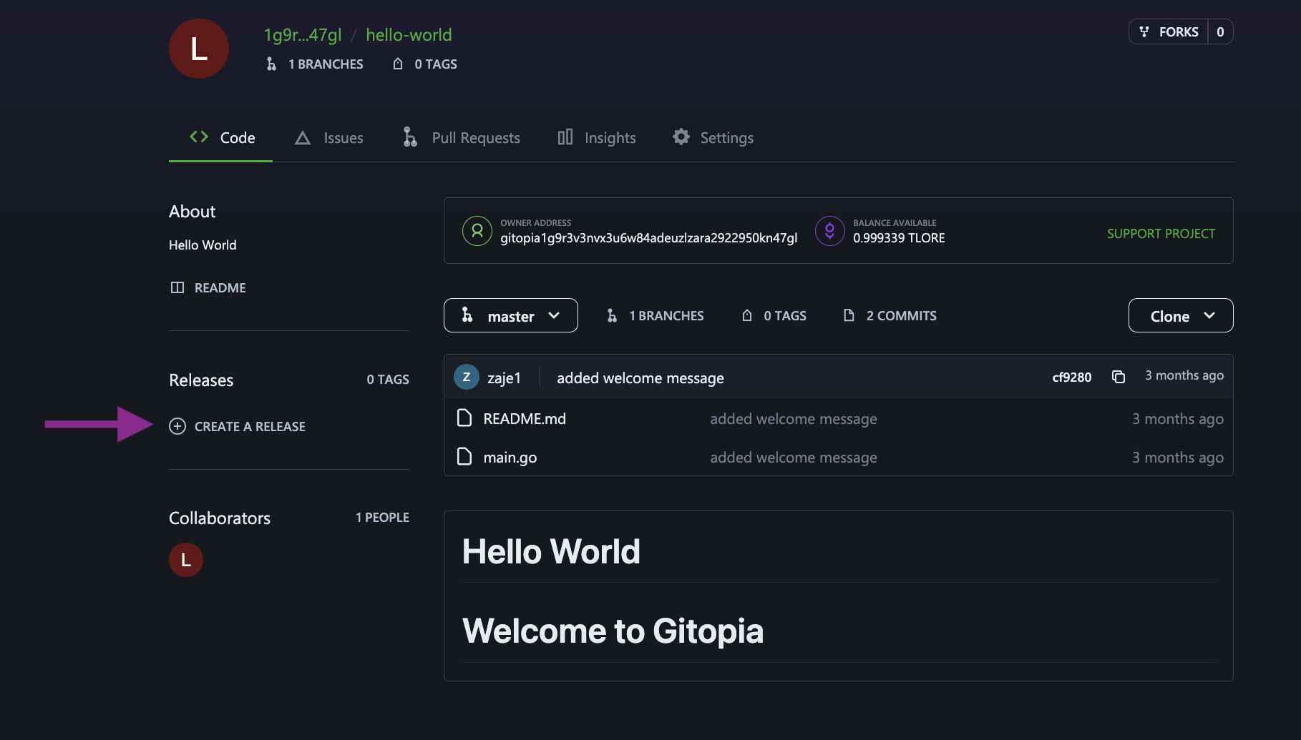Open the 1g9r...47gl owner link
The image size is (1301, 740).
(303, 34)
